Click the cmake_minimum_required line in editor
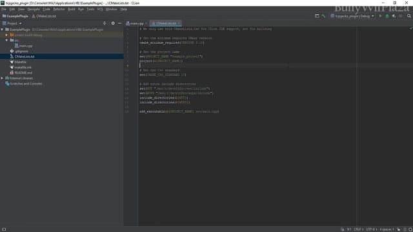Viewport: 413px width, 232px height. click(x=172, y=43)
